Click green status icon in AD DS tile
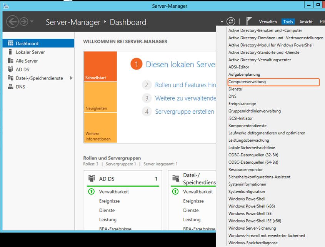Screen dimensions: 325x247 [x=91, y=192]
